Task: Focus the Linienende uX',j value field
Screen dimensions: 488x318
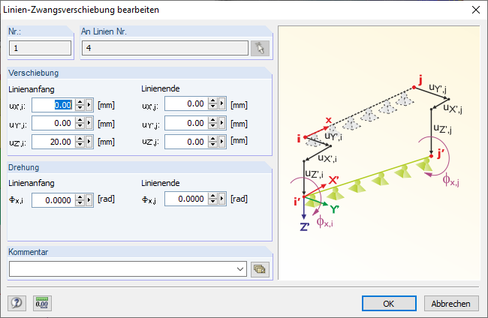Action: tap(186, 103)
